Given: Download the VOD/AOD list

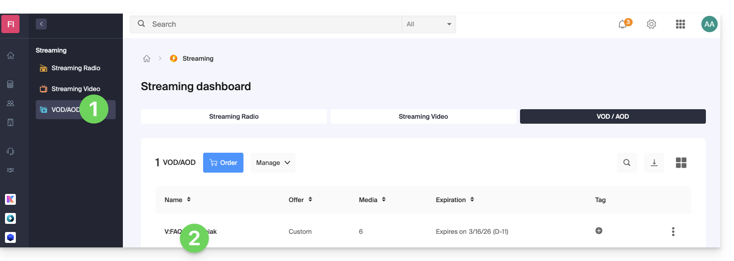Looking at the screenshot, I should point(654,163).
